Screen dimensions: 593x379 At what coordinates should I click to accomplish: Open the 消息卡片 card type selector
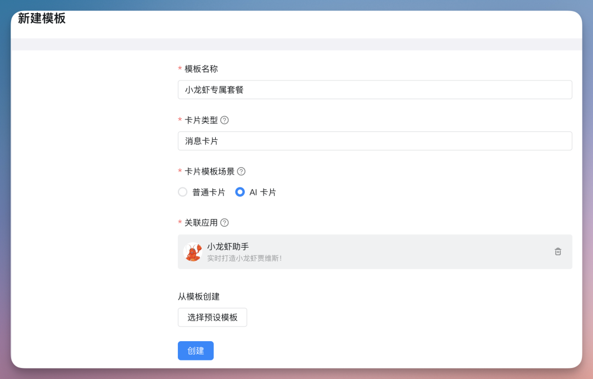[375, 141]
